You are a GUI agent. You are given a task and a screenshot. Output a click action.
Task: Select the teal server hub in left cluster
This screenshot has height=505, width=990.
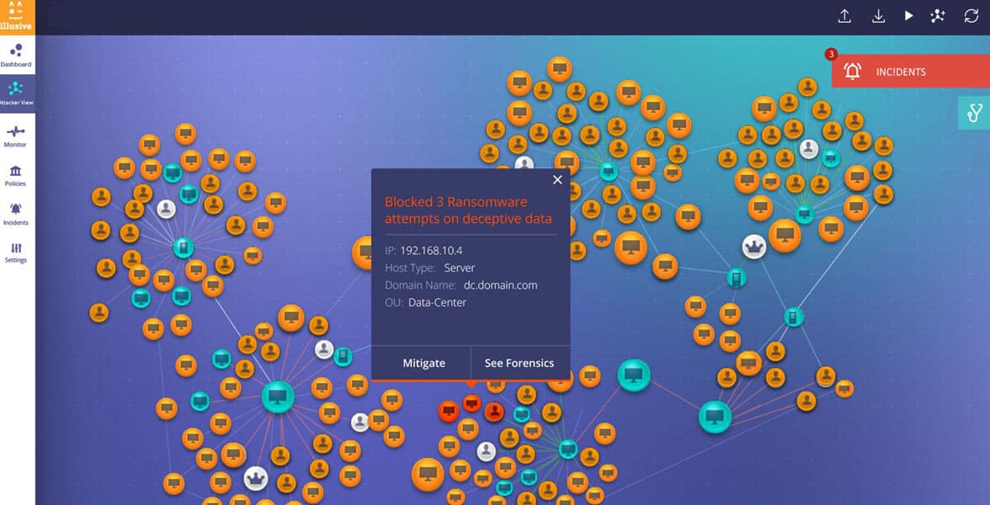[184, 247]
